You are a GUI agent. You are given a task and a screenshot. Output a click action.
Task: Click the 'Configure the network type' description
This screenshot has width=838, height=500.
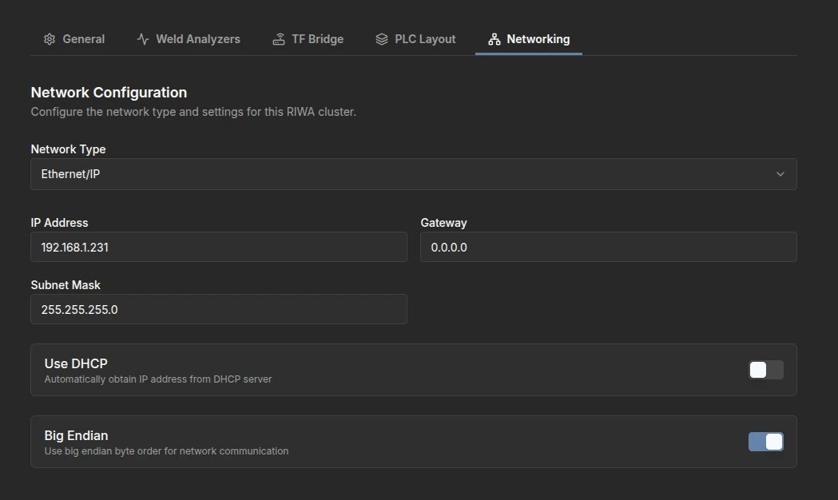tap(193, 112)
